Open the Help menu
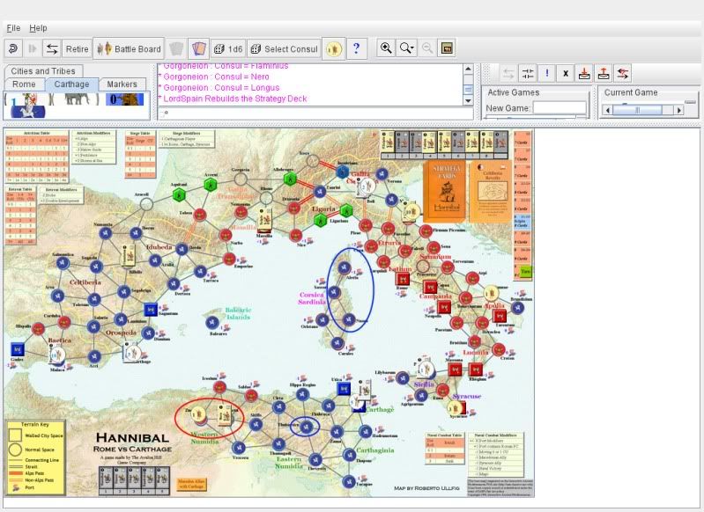Image resolution: width=704 pixels, height=512 pixels. pyautogui.click(x=38, y=28)
